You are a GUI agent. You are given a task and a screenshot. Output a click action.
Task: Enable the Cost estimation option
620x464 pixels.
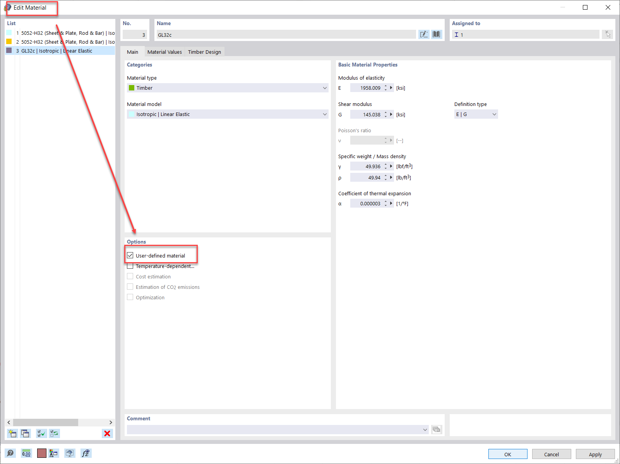(130, 276)
